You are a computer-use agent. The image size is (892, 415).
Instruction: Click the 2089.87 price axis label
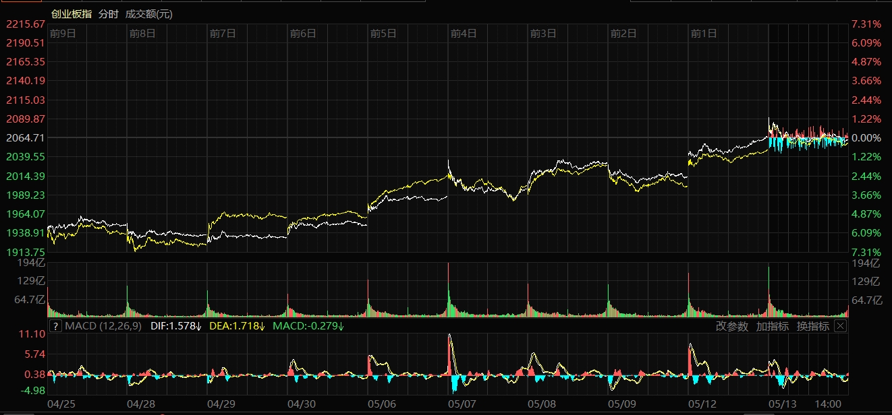pyautogui.click(x=25, y=119)
